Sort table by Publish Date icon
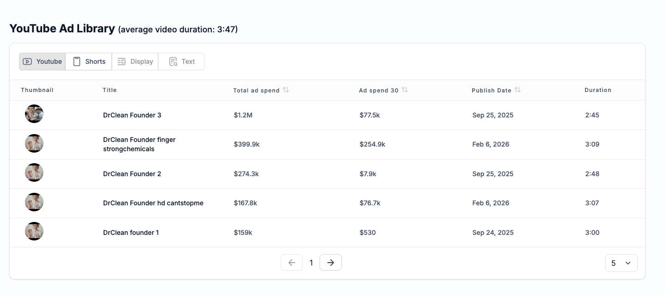The height and width of the screenshot is (295, 665). click(517, 90)
